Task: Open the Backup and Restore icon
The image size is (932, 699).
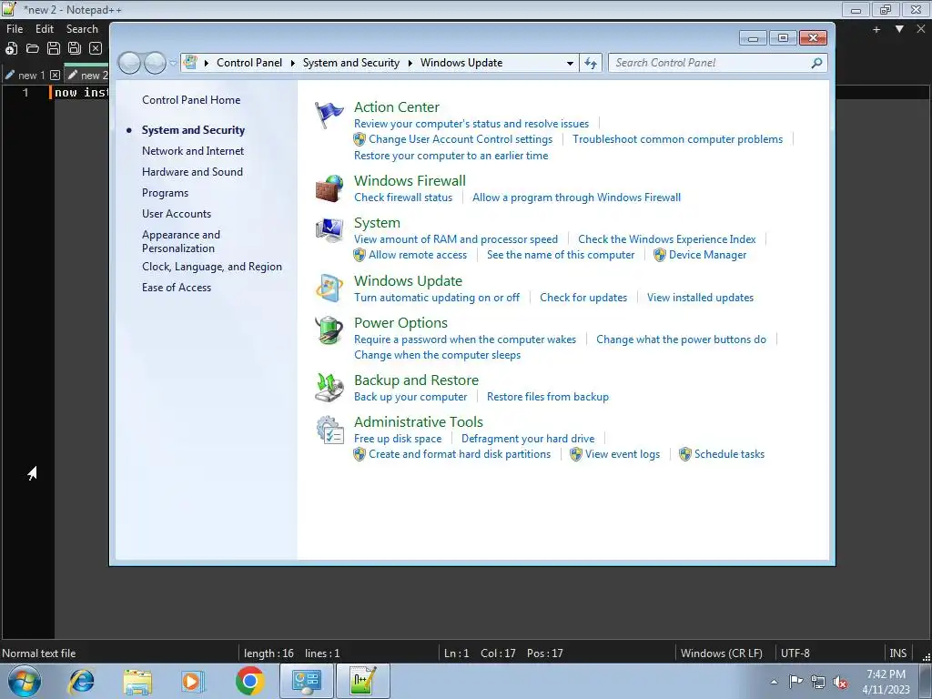Action: tap(329, 388)
